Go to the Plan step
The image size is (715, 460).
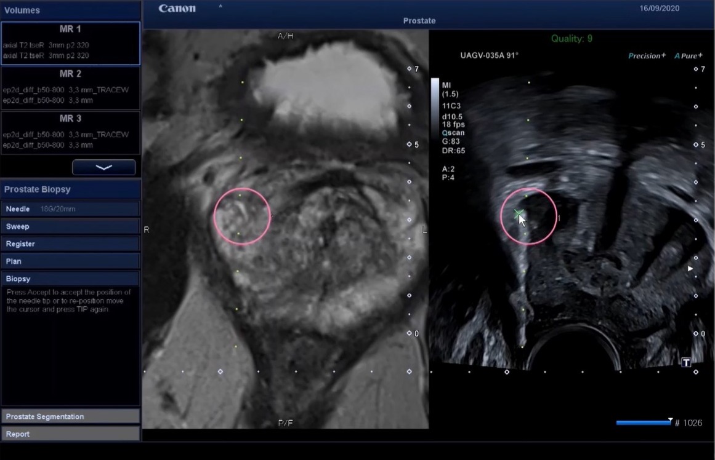click(70, 261)
